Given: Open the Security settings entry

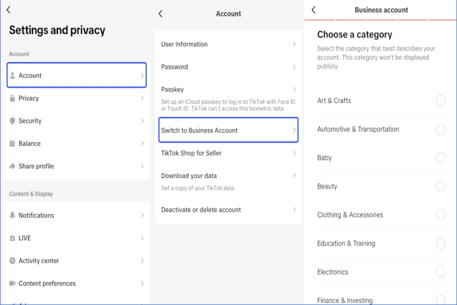Looking at the screenshot, I should pyautogui.click(x=77, y=121).
